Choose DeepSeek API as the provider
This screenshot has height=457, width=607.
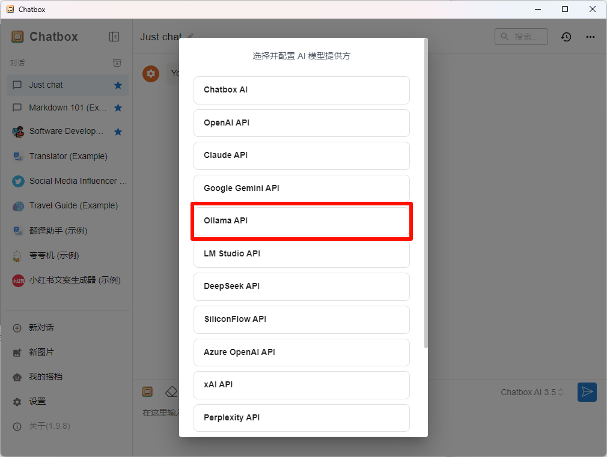[301, 286]
